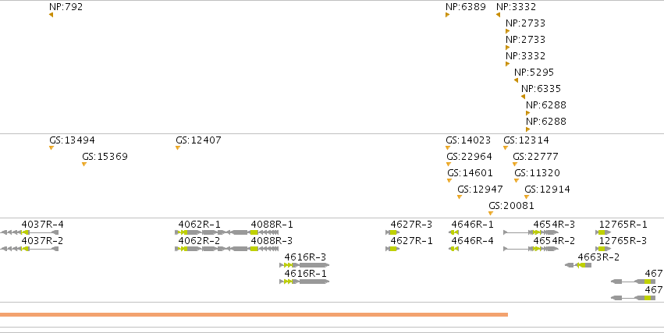Click the GS:12914 insertion marker
Viewport: 664px width, 333px height.
click(527, 197)
